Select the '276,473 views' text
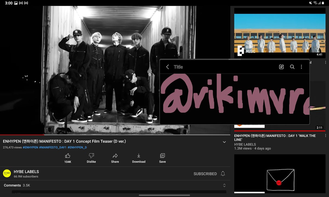The height and width of the screenshot is (197, 329). [x=12, y=147]
